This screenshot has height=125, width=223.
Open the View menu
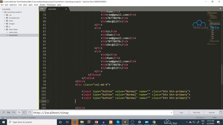coord(25,5)
